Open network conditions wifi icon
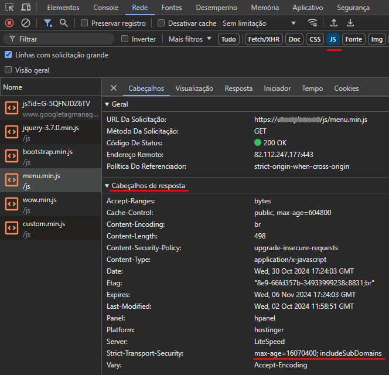This screenshot has width=389, height=375. tap(313, 23)
